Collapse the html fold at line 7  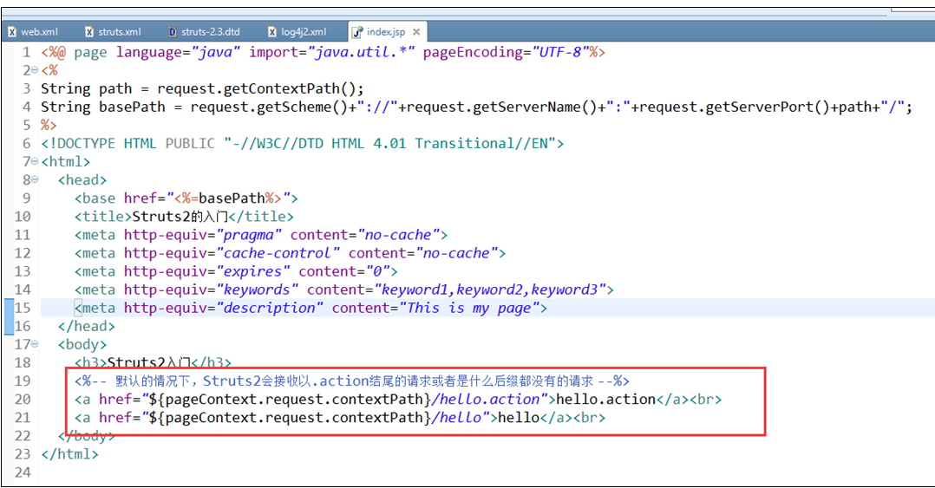pos(35,161)
